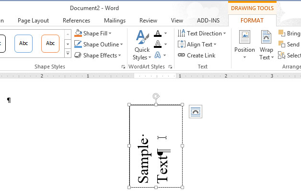The width and height of the screenshot is (301, 191).
Task: Open the Shape Fill dropdown arrow
Action: [x=110, y=34]
